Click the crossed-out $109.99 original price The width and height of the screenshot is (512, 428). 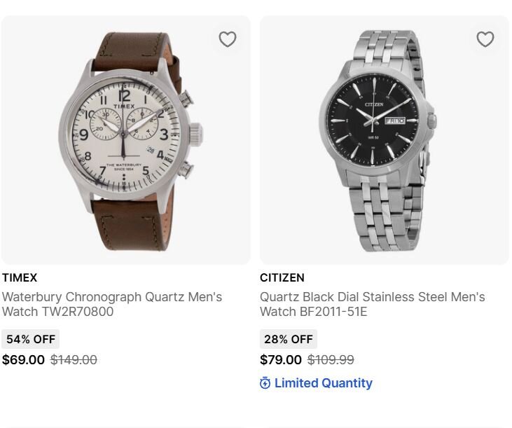click(x=331, y=360)
